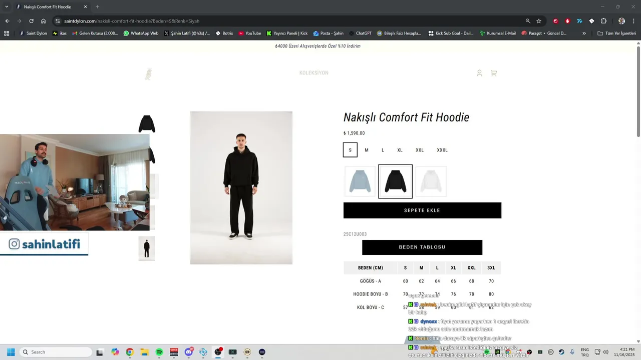Click the discount announcement banner text

pos(317,46)
